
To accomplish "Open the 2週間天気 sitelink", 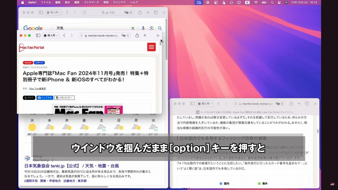I will (x=32, y=181).
